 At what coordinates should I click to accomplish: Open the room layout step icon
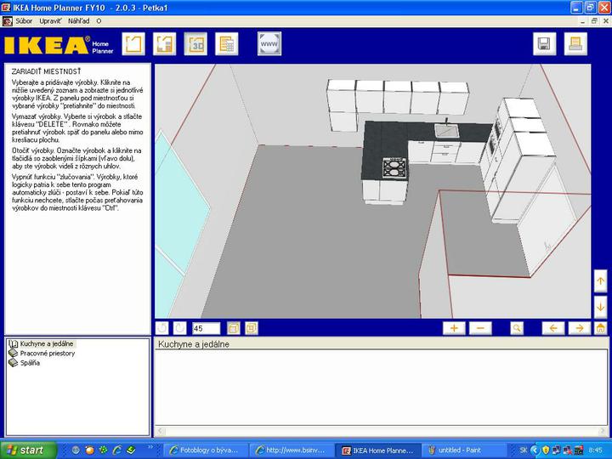pyautogui.click(x=133, y=43)
